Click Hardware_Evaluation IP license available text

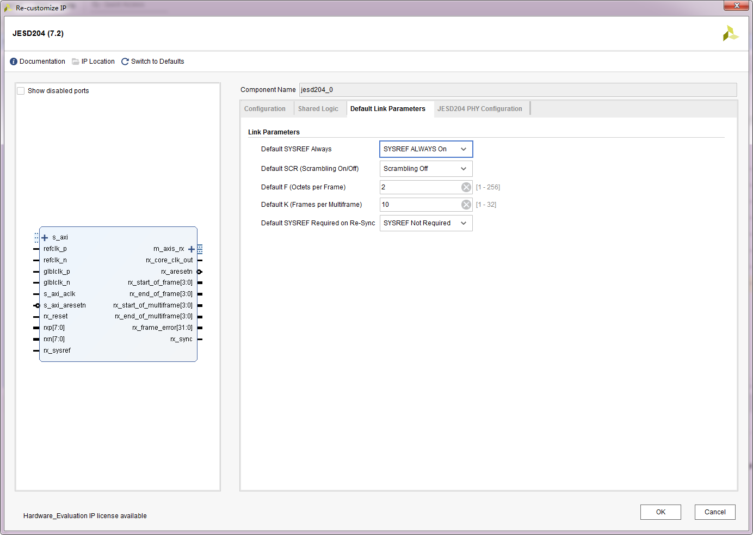click(85, 516)
